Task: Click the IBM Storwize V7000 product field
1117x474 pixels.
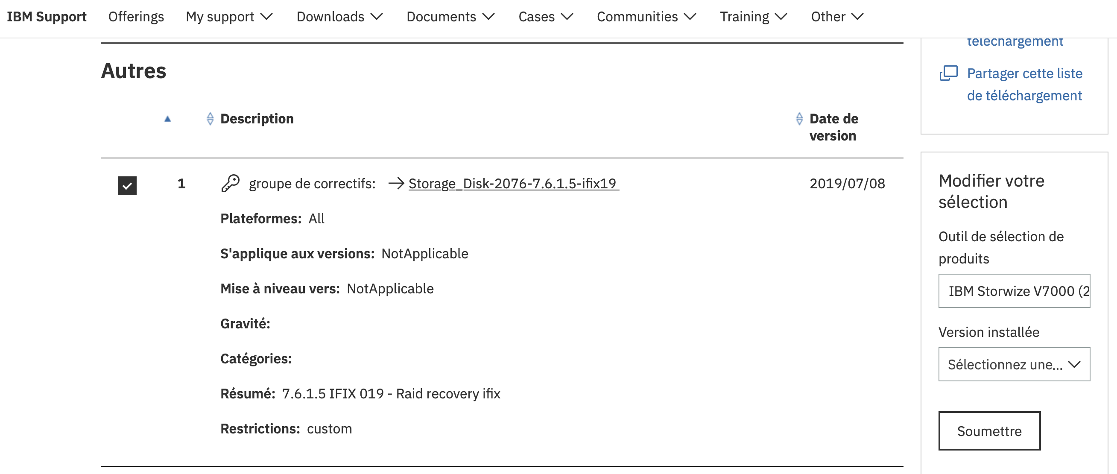Action: (1014, 291)
